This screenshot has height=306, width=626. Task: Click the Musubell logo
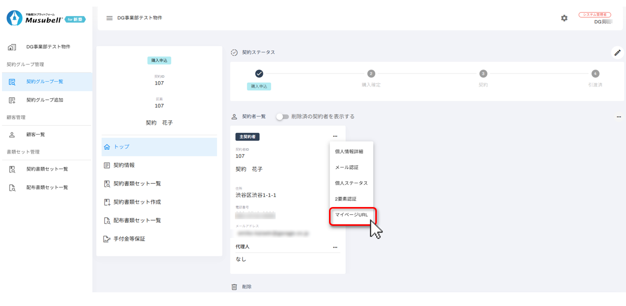click(x=46, y=18)
